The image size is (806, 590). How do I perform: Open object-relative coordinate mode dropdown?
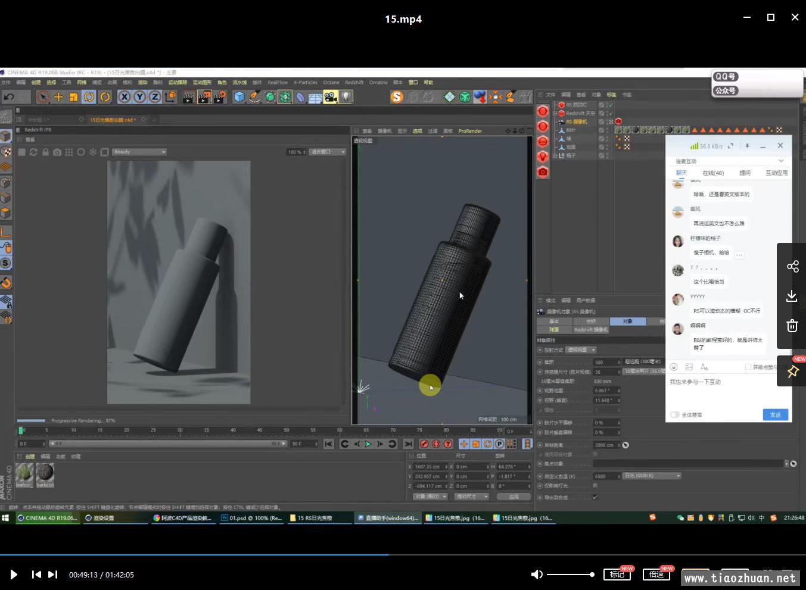coord(430,497)
